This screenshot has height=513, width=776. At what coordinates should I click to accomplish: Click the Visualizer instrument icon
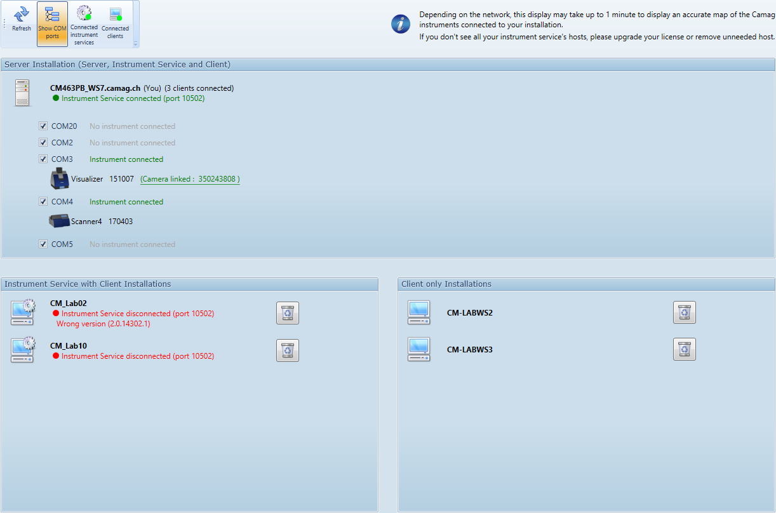coord(60,178)
